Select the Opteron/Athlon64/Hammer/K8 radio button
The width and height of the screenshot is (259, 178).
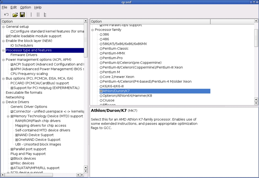coord(101,96)
